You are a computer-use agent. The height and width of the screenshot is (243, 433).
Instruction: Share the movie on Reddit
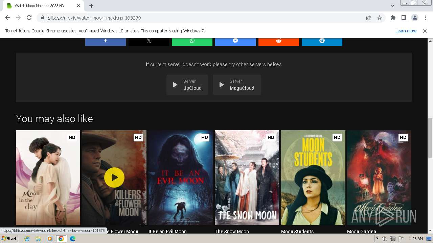click(278, 42)
